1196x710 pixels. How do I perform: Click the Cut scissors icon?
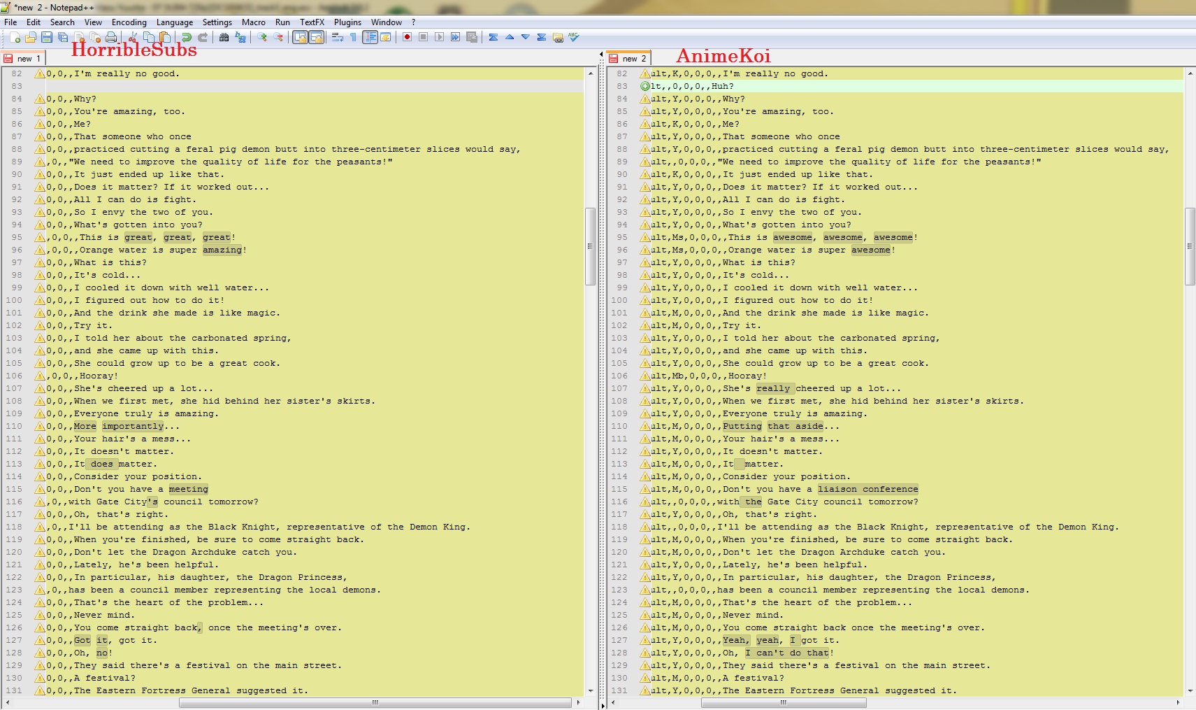click(132, 37)
